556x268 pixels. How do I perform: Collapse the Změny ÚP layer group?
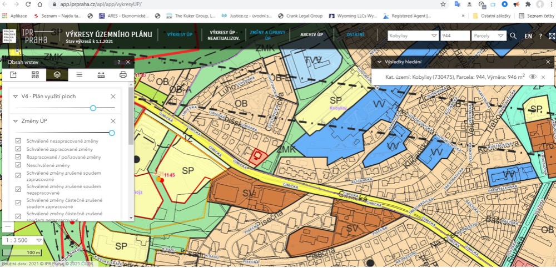tap(15, 121)
